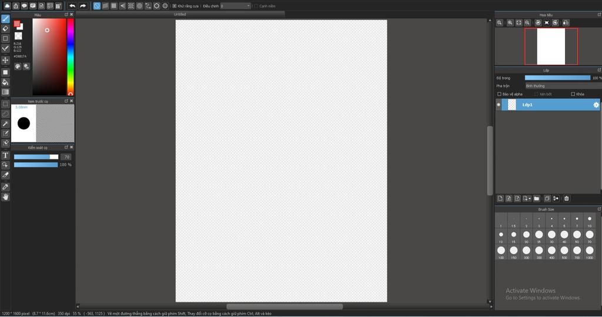This screenshot has width=602, height=317.
Task: Add a new layer folder
Action: (537, 198)
